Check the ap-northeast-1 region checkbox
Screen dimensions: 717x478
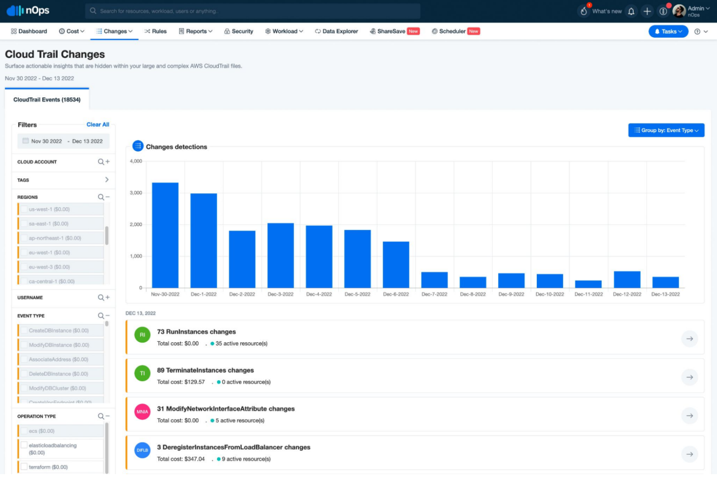[x=24, y=238]
